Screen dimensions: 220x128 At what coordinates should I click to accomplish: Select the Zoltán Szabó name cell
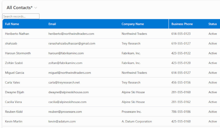[x=14, y=63]
